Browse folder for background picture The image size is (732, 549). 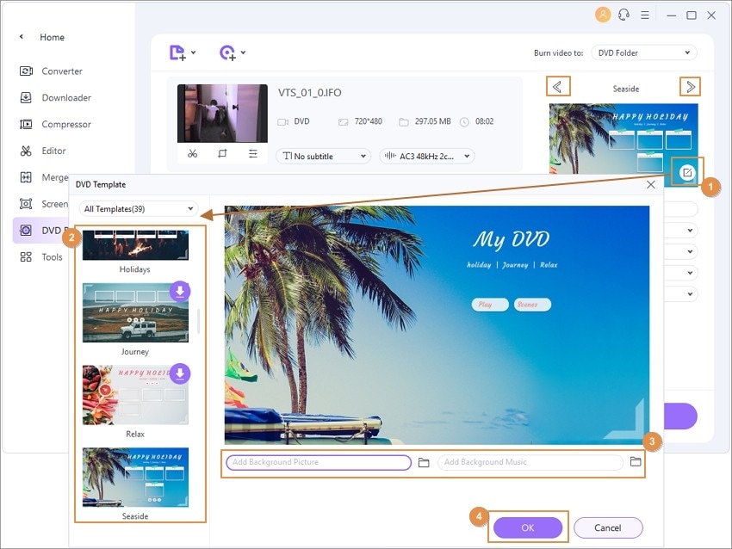(x=424, y=462)
